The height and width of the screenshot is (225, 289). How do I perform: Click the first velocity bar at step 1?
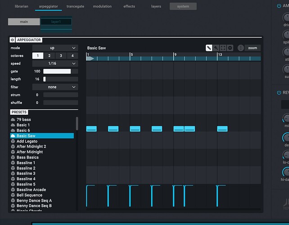pos(87,196)
